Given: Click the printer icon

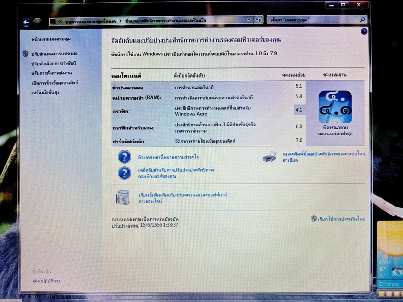Looking at the screenshot, I should coord(270,157).
